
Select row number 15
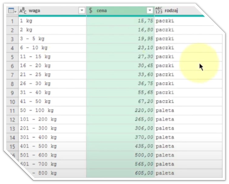(x=12, y=146)
